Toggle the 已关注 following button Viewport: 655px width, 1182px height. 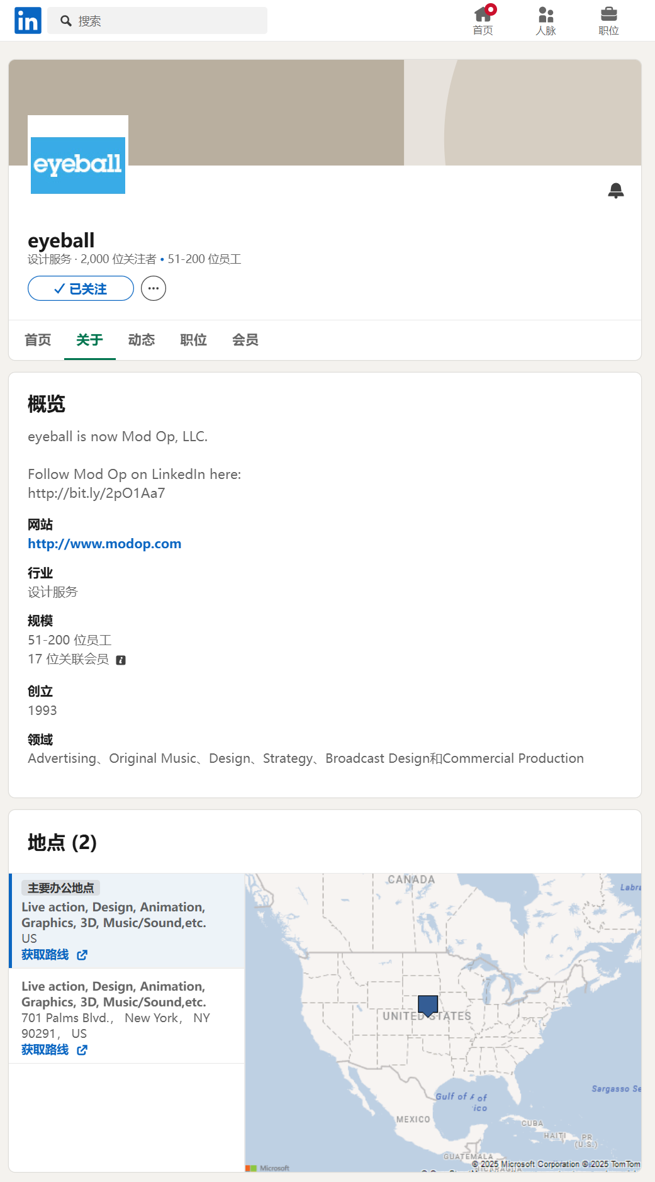coord(81,288)
